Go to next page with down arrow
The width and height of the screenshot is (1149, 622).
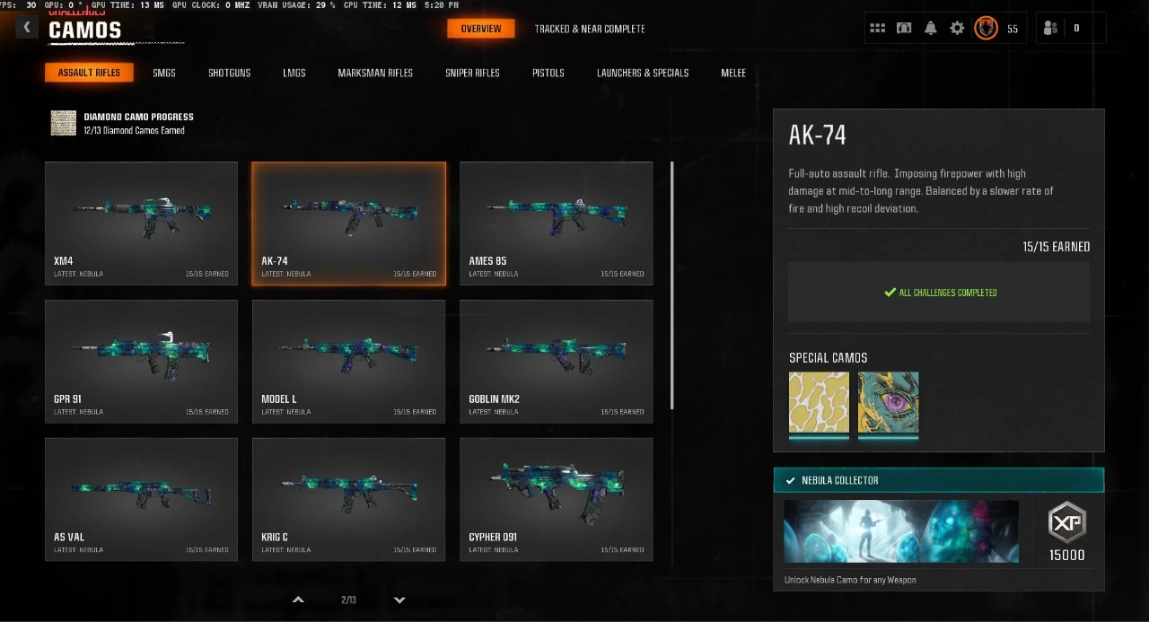(399, 600)
